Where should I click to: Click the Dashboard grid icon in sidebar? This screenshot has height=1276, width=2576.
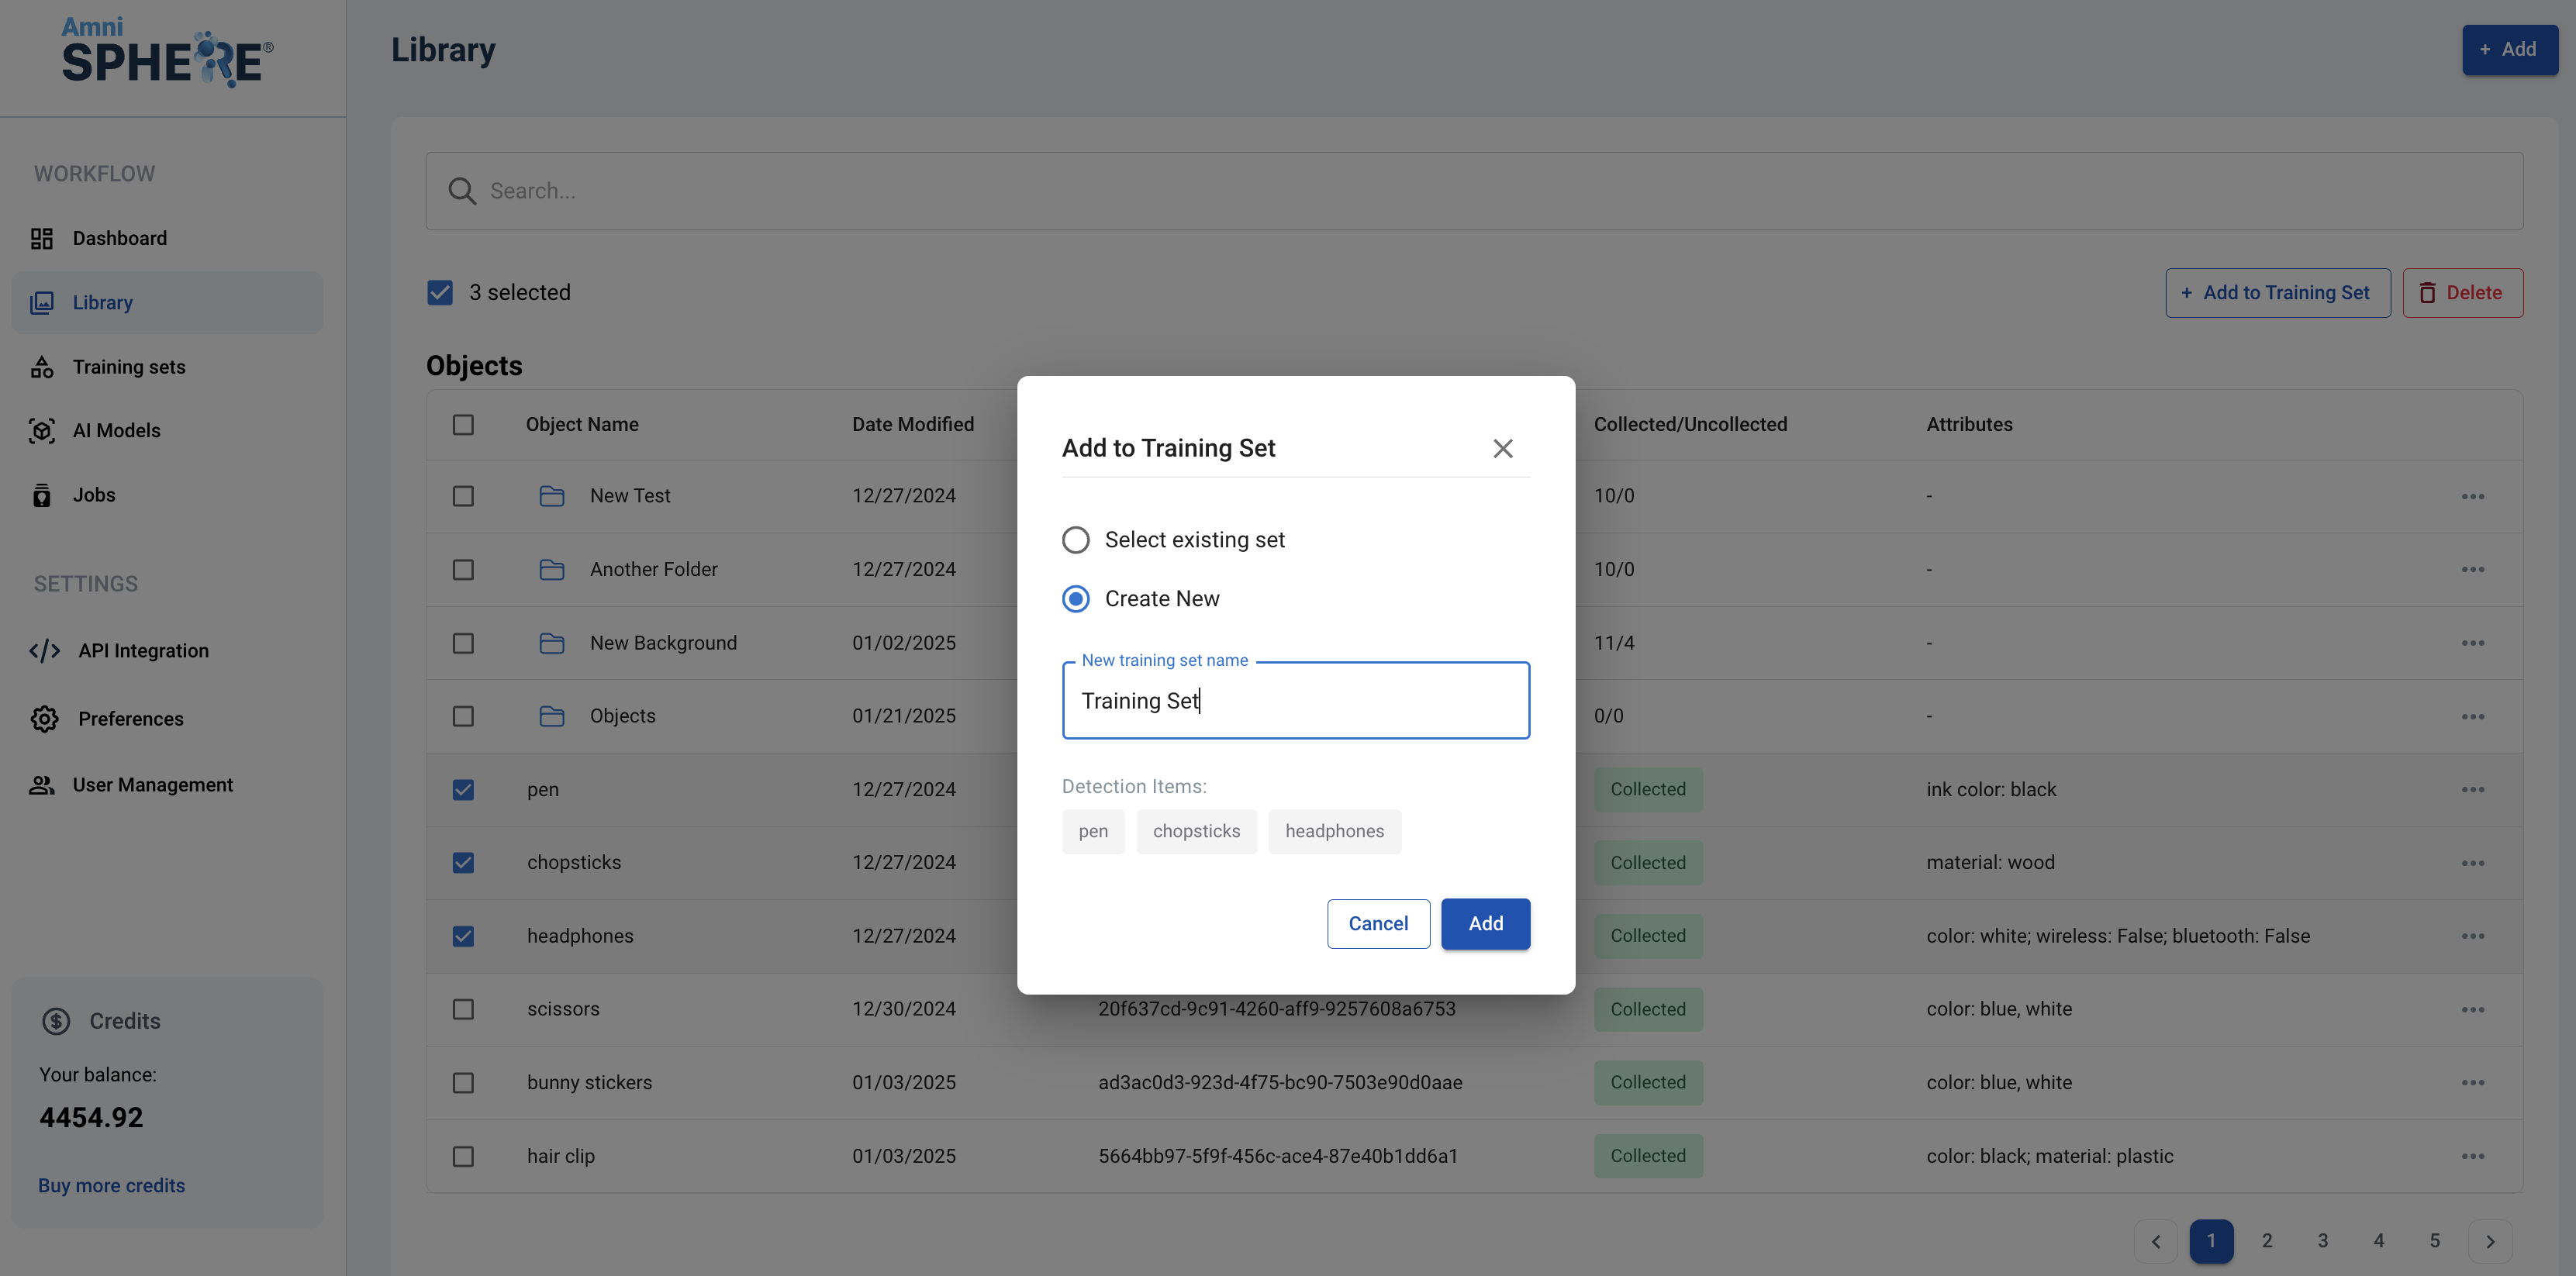[41, 238]
